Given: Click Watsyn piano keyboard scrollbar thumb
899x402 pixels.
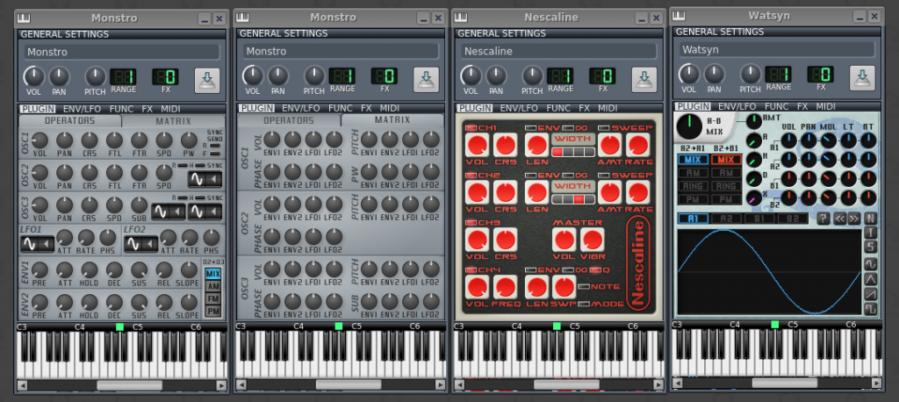Looking at the screenshot, I should (x=784, y=383).
